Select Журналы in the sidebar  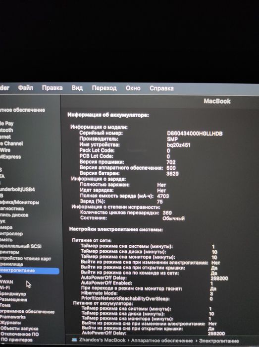[x=10, y=323]
